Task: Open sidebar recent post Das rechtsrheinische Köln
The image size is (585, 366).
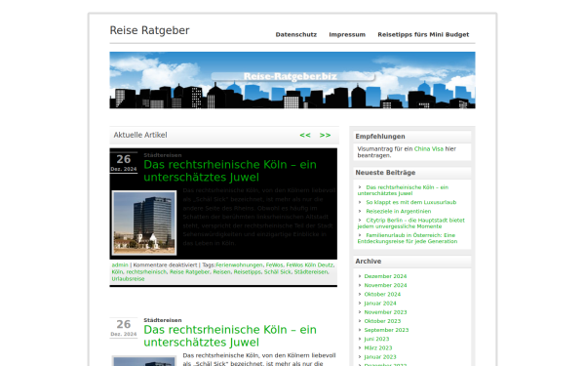Action: 403,190
